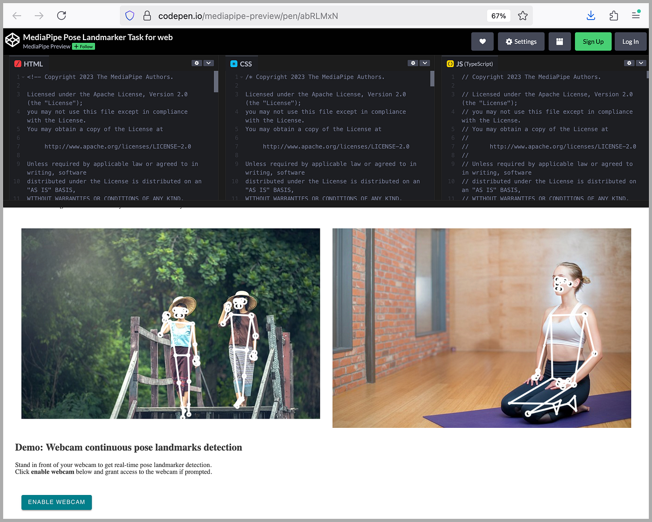This screenshot has width=652, height=522.
Task: Click the CodePen logo in the header
Action: click(x=12, y=40)
